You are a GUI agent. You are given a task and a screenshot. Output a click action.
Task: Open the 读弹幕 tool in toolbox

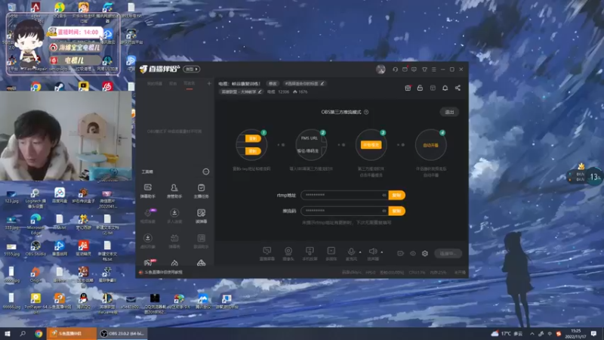(201, 216)
